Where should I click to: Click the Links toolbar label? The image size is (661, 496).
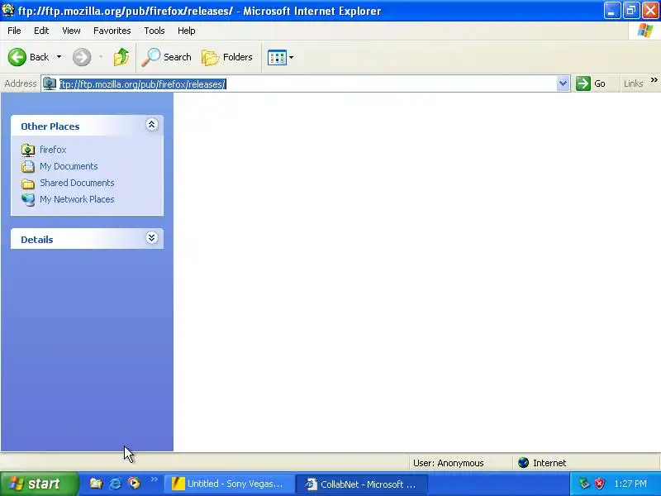(633, 83)
